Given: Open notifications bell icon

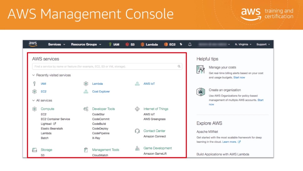Looking at the screenshot, I should [x=190, y=44].
